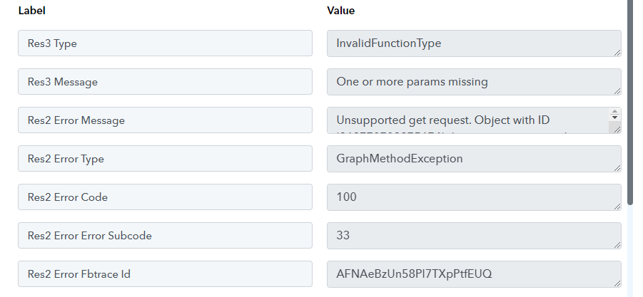Image resolution: width=643 pixels, height=297 pixels.
Task: Click the down arrow in Res2 Error Message value
Action: click(614, 118)
